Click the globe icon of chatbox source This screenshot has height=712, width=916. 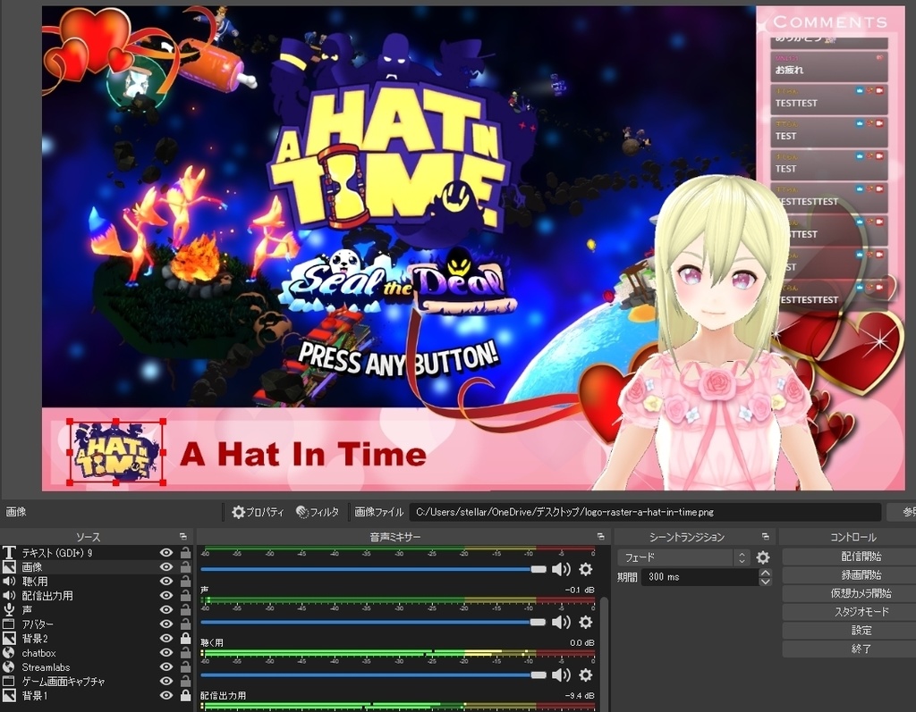coord(9,652)
